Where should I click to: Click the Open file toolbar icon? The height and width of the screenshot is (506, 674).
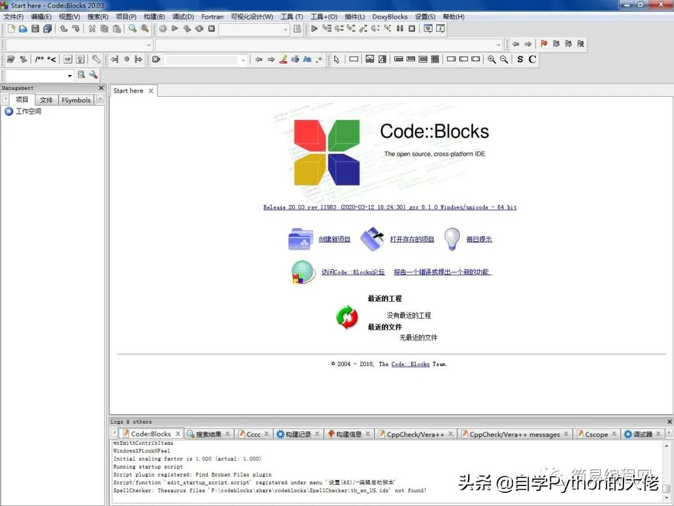pos(23,28)
